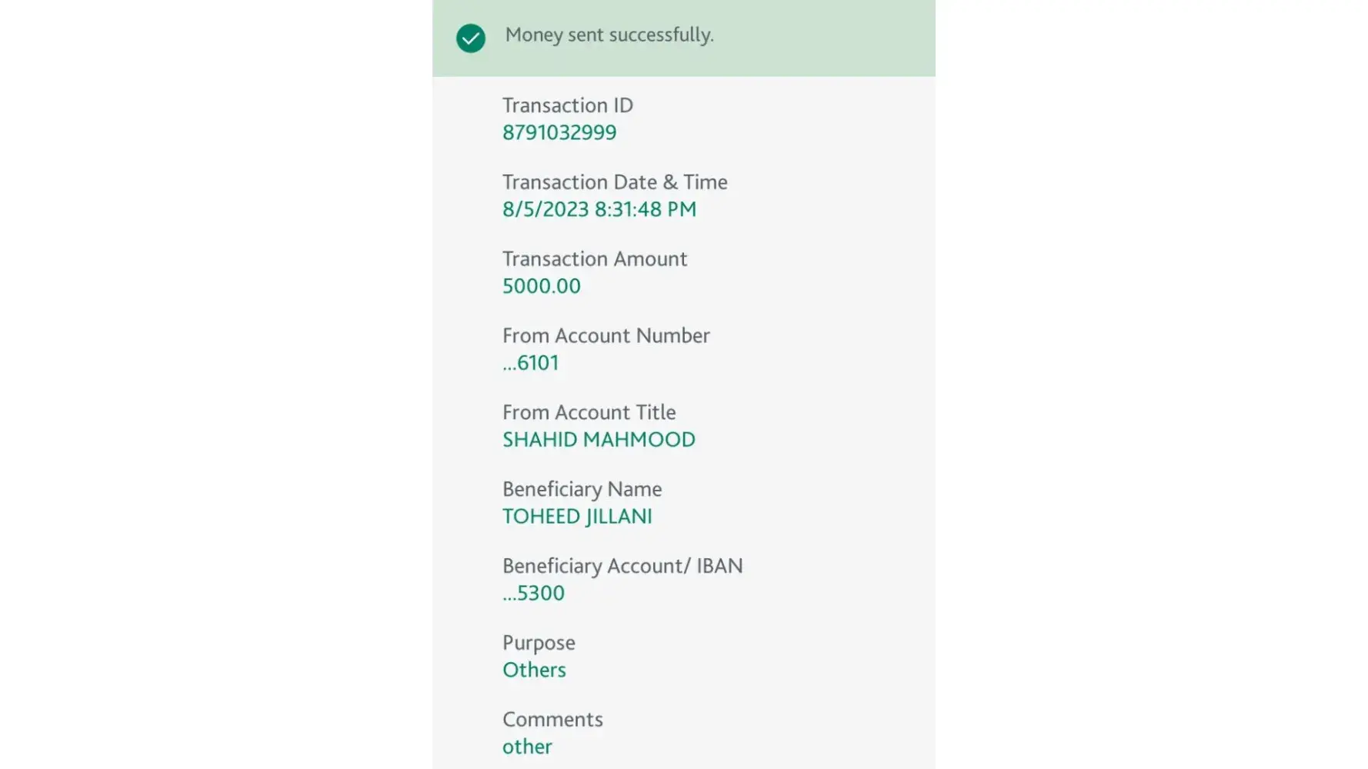
Task: Select the comment text "other"
Action: pyautogui.click(x=527, y=747)
